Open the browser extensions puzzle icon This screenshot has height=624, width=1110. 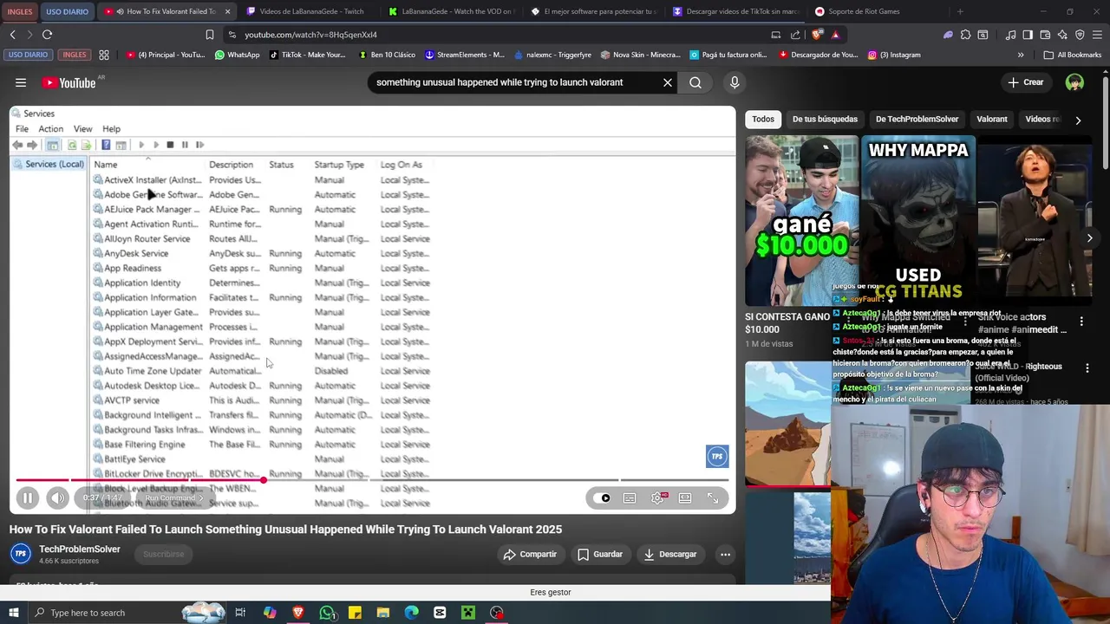click(965, 35)
